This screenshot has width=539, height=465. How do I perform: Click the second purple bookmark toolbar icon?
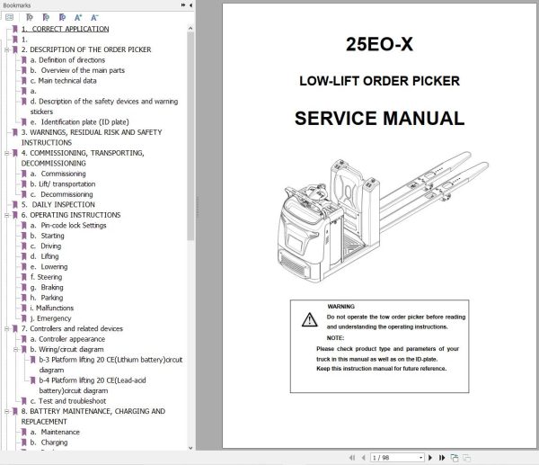pyautogui.click(x=46, y=17)
